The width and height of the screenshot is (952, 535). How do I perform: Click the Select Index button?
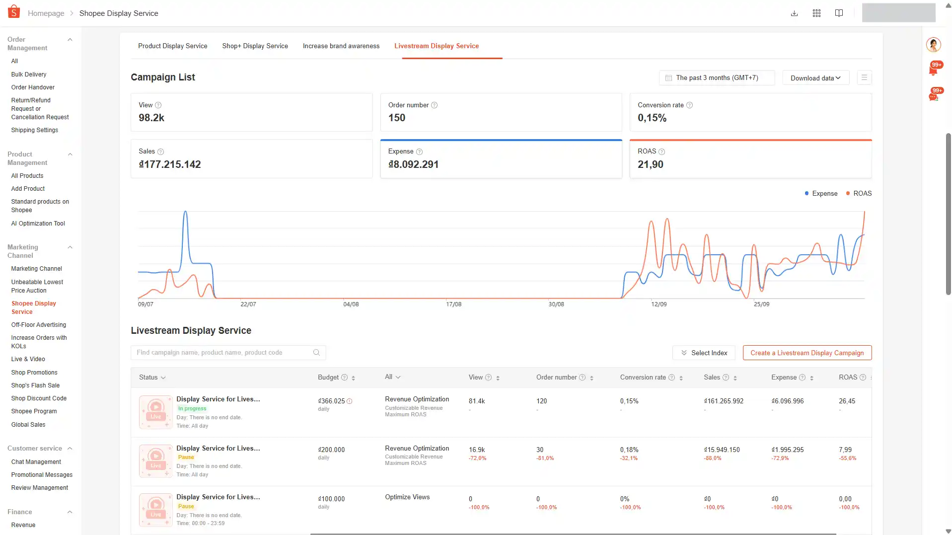704,353
